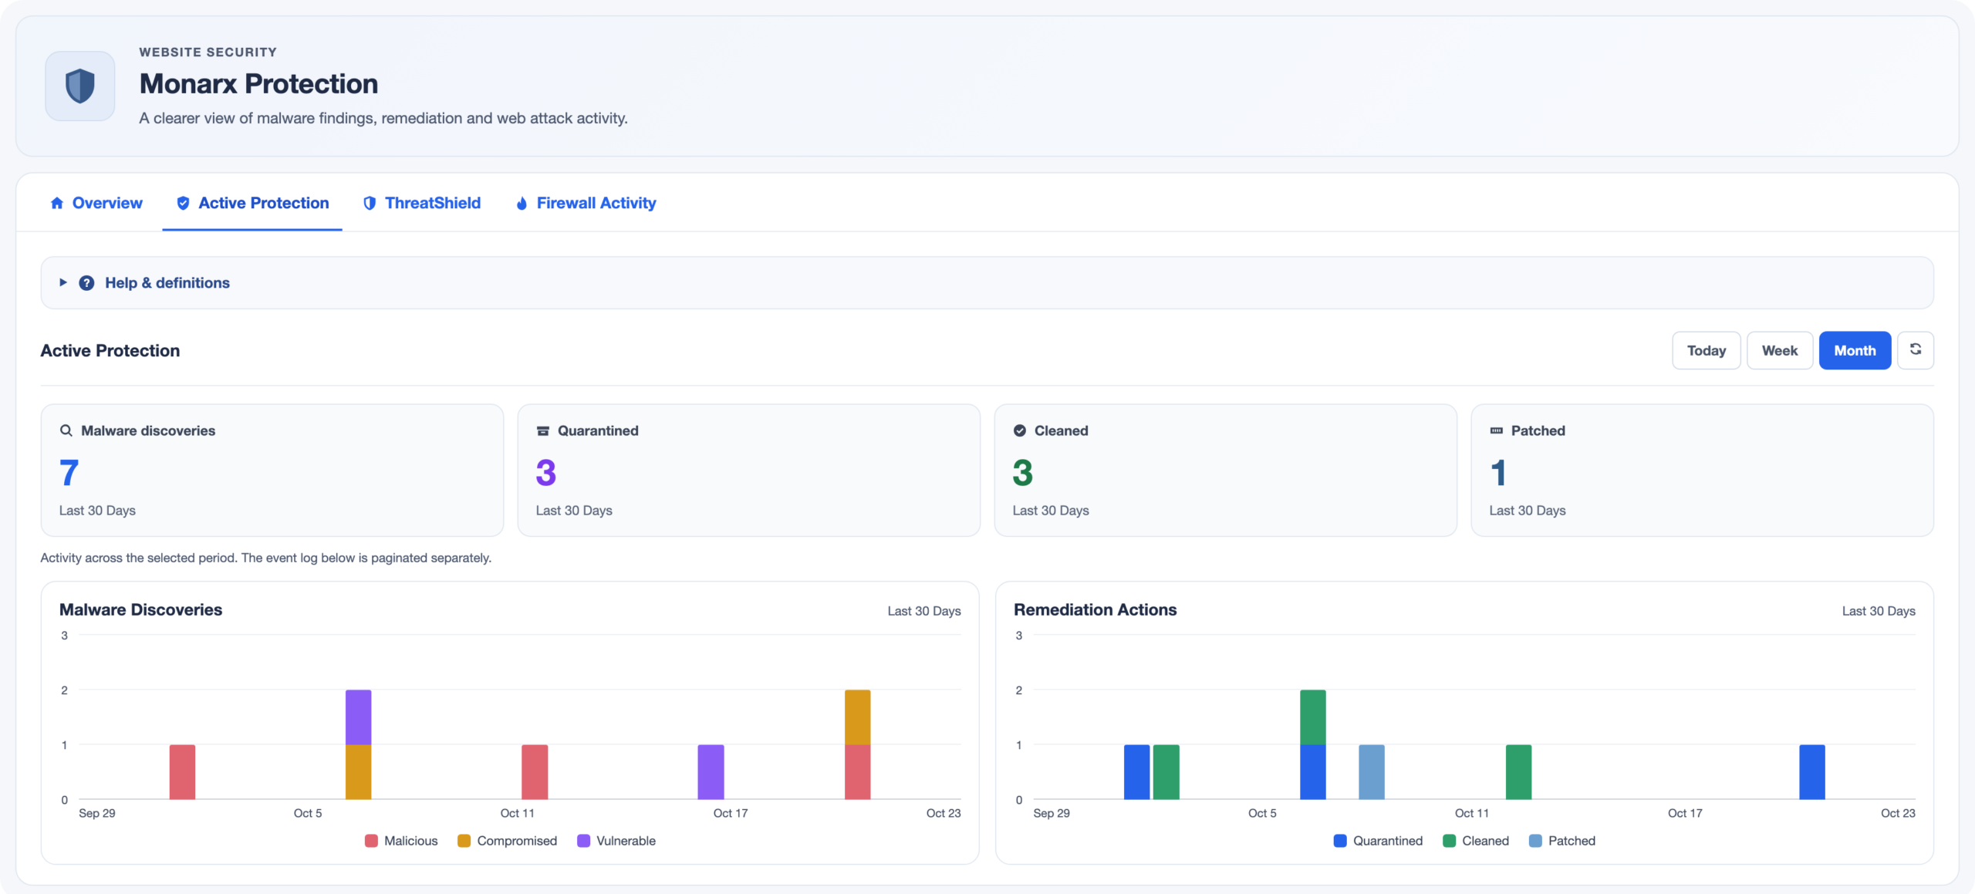Viewport: 1975px width, 894px height.
Task: Click the Patched count value 1
Action: (x=1497, y=472)
